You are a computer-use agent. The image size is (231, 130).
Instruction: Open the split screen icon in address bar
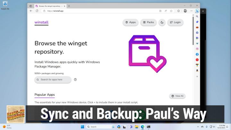coord(160,11)
